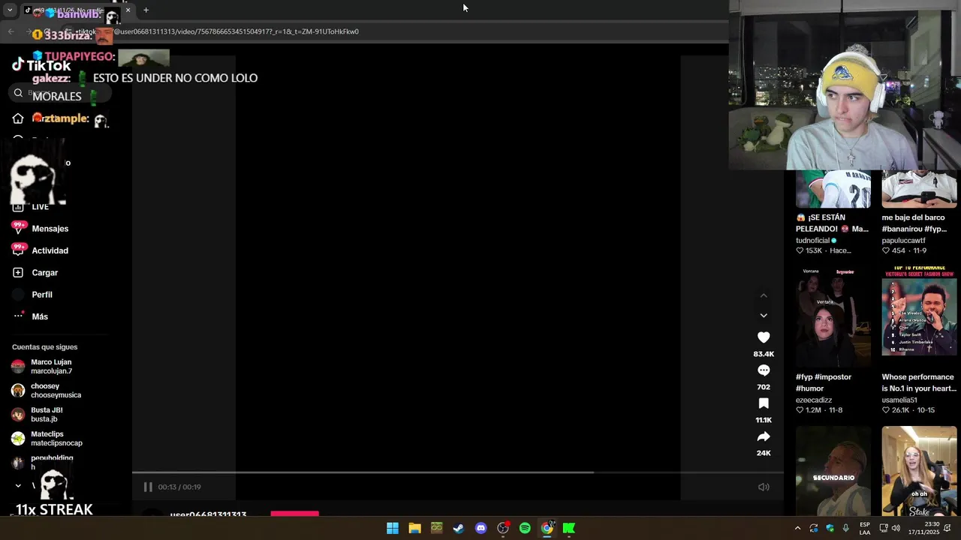Click the #fyp #impostor #humor caption
The height and width of the screenshot is (540, 961).
[824, 382]
